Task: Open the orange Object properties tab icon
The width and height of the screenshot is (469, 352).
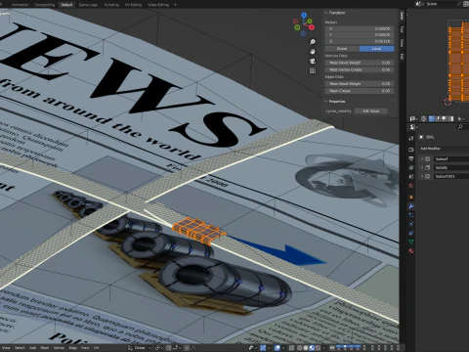Action: click(411, 197)
